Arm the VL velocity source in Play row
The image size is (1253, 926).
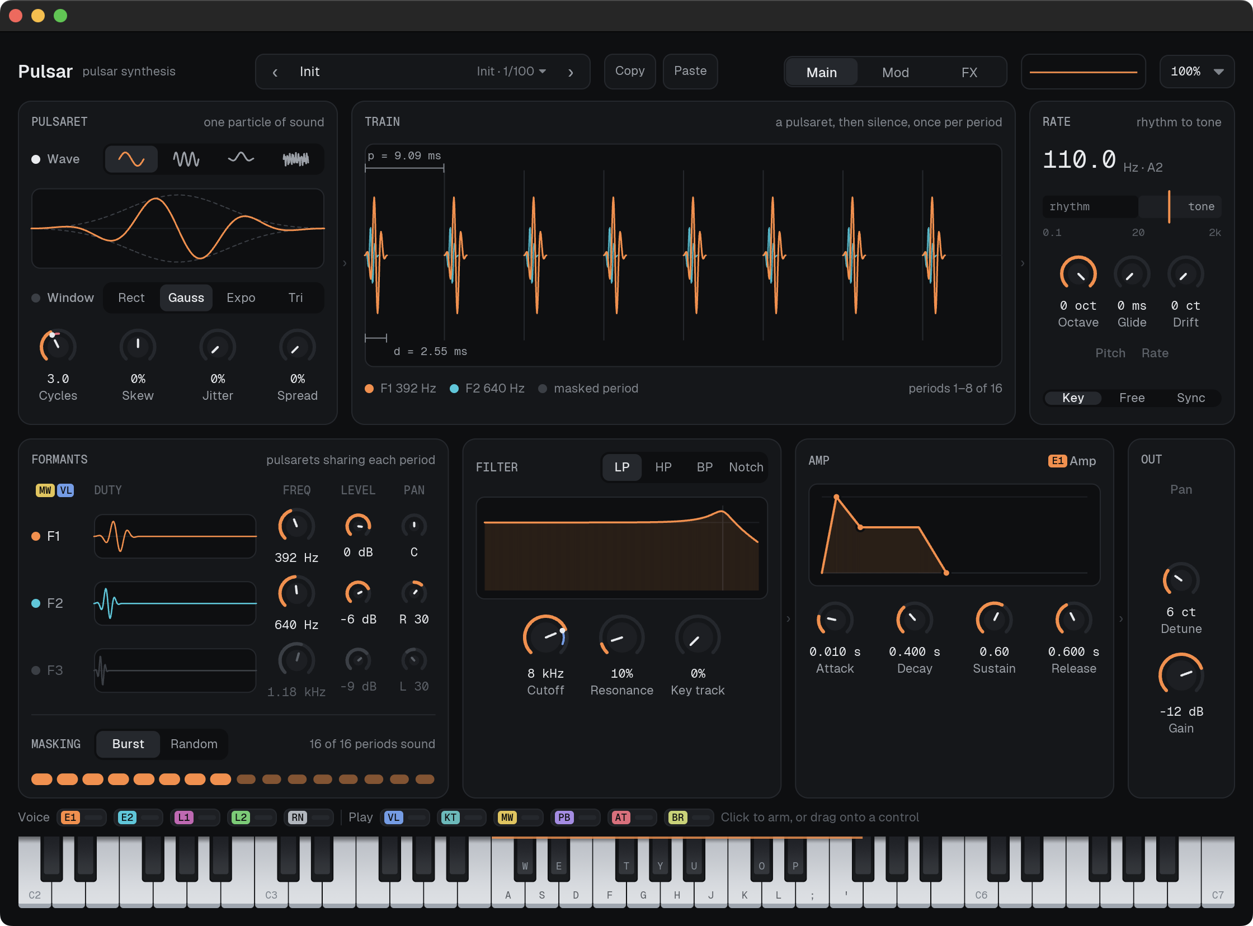(x=406, y=818)
